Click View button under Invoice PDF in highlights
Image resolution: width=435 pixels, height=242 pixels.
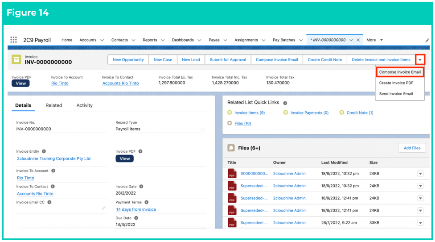click(21, 83)
